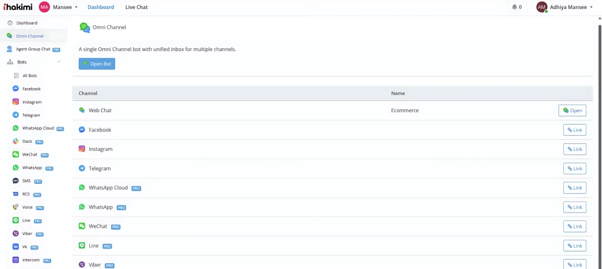Click the Ecommerce name cell
This screenshot has height=269, width=602.
404,110
